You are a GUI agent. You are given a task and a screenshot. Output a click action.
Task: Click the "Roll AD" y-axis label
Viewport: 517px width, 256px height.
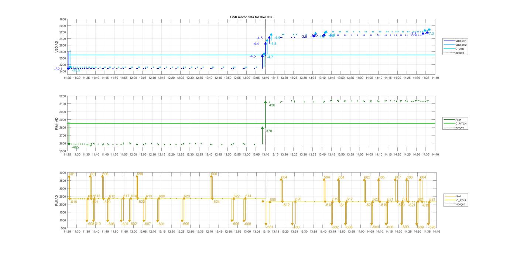[57, 200]
